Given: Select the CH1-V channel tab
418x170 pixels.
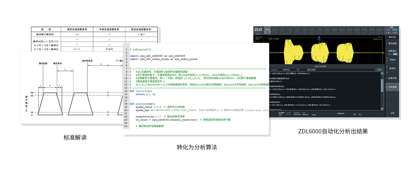Looking at the screenshot, I should [x=267, y=30].
